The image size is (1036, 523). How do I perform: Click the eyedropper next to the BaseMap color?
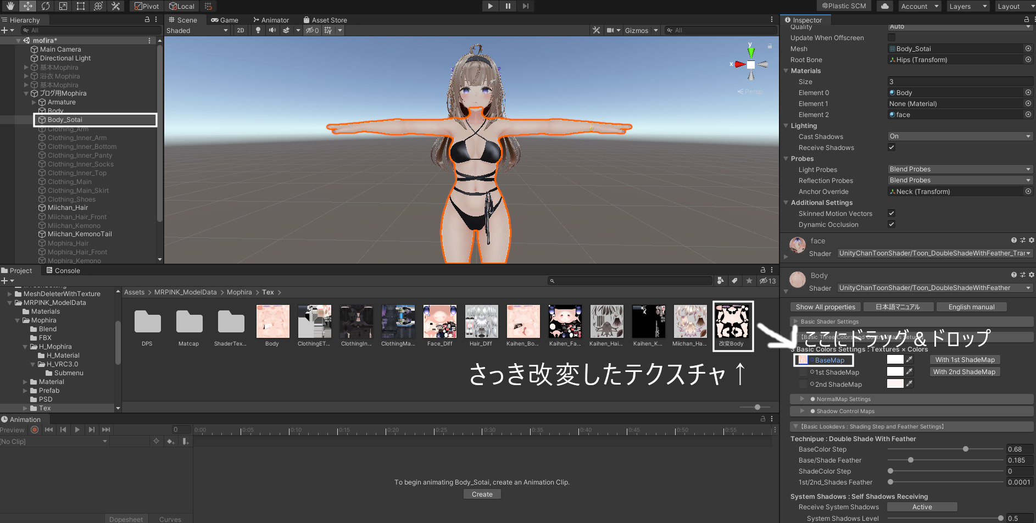(909, 359)
